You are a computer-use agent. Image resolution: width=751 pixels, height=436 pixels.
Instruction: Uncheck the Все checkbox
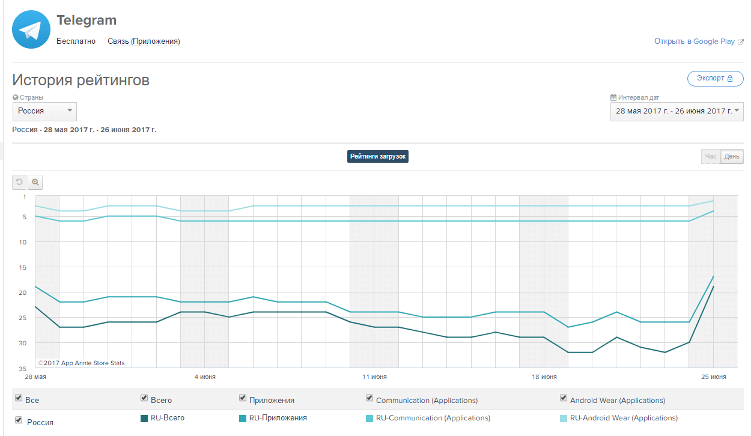(x=19, y=398)
